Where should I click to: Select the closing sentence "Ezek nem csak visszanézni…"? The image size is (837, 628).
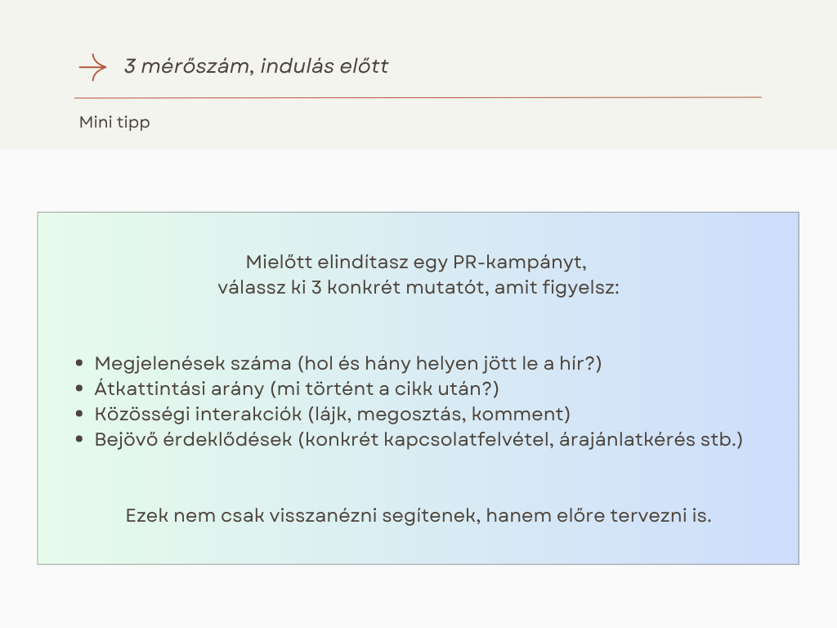pyautogui.click(x=418, y=517)
